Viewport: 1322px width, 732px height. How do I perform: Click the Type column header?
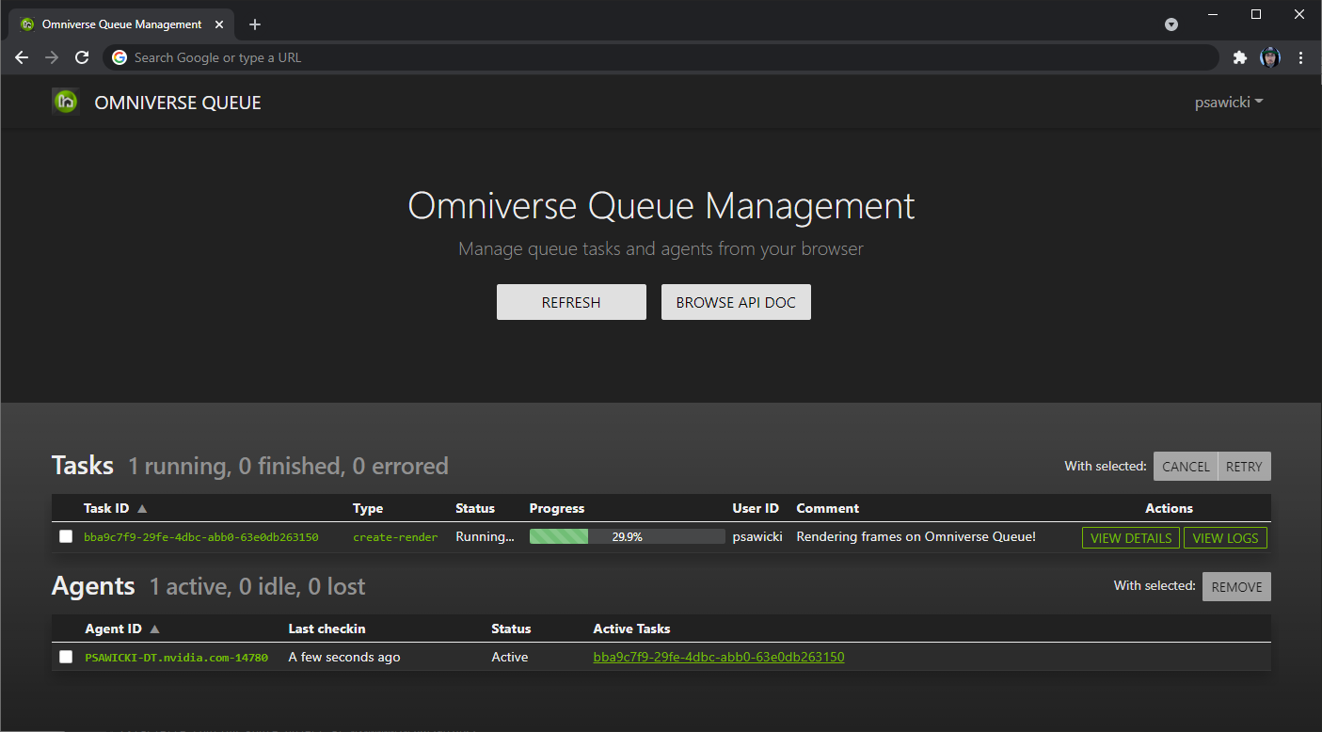pyautogui.click(x=368, y=508)
